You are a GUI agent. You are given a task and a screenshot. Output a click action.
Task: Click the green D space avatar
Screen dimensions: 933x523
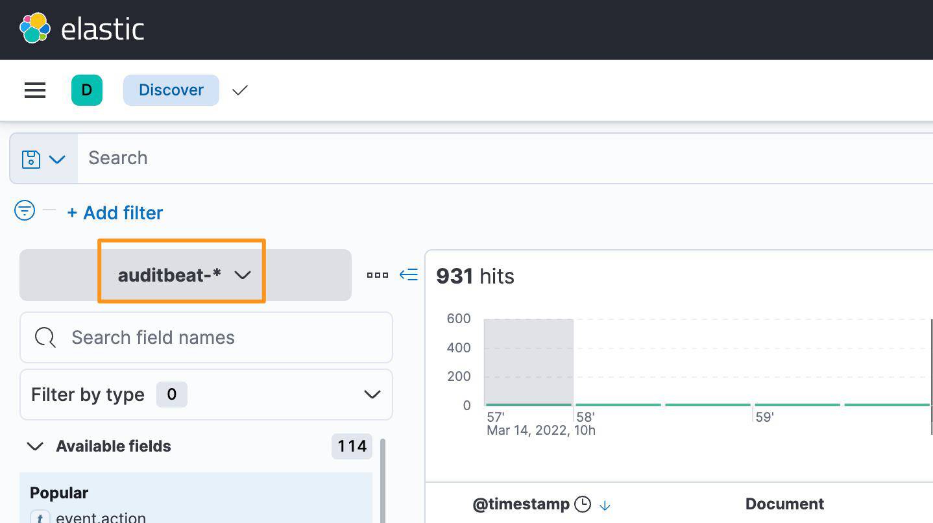(x=87, y=90)
